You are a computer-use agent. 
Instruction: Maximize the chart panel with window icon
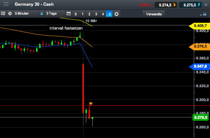click(205, 14)
